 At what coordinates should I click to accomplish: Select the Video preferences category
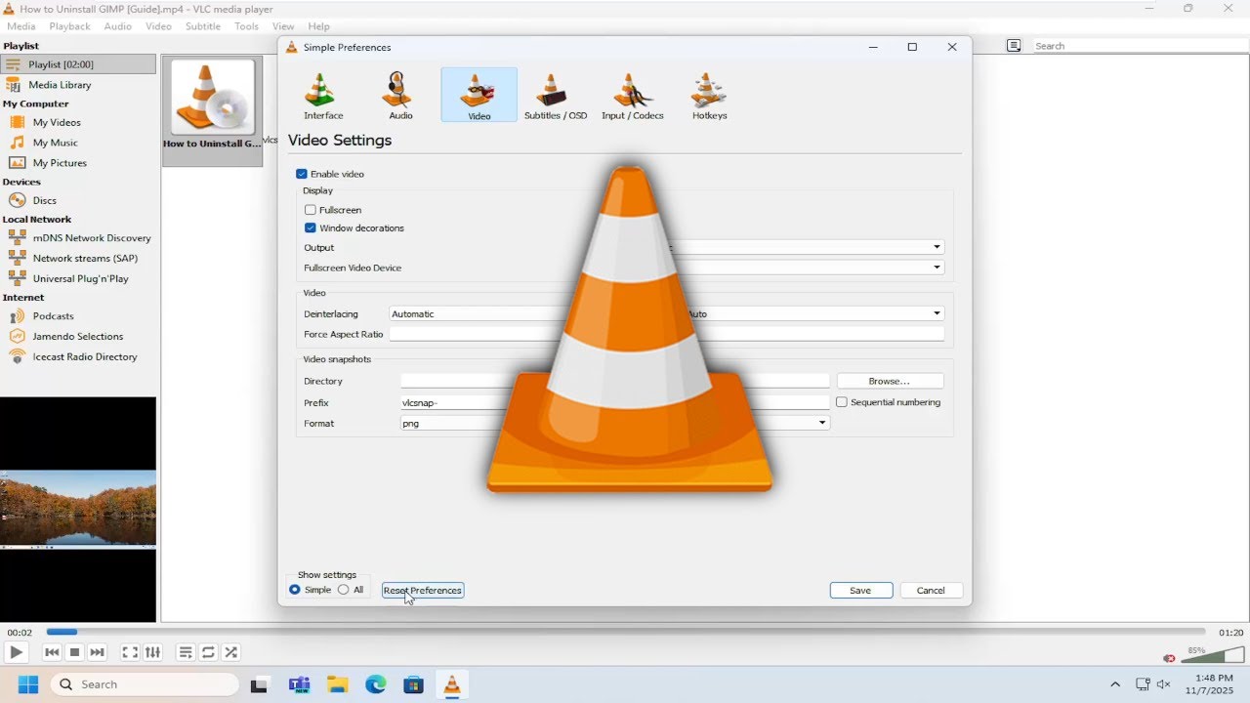(x=479, y=95)
